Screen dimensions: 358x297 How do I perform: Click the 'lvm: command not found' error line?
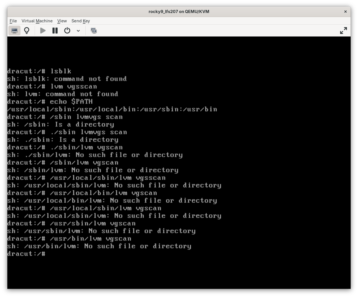(x=63, y=94)
